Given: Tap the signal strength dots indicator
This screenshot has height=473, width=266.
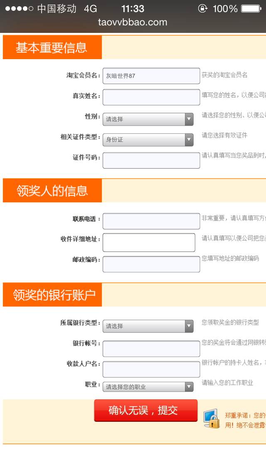Looking at the screenshot, I should (19, 9).
